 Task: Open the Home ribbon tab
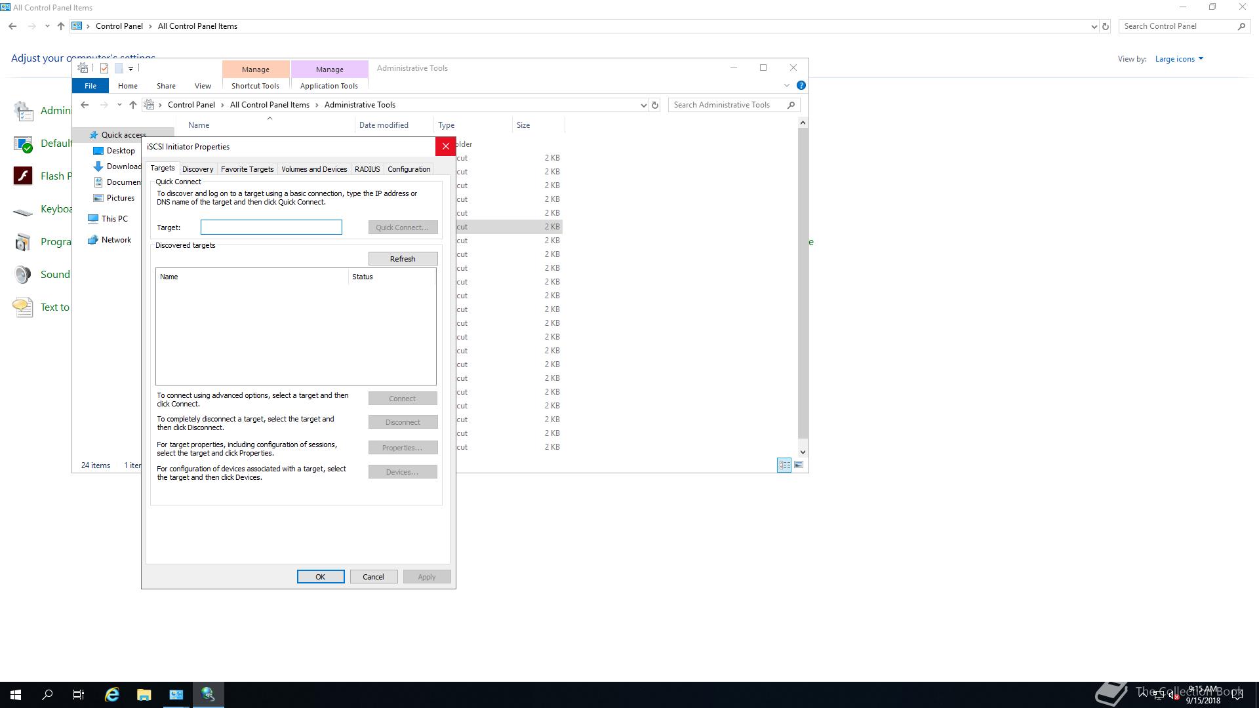(x=128, y=86)
